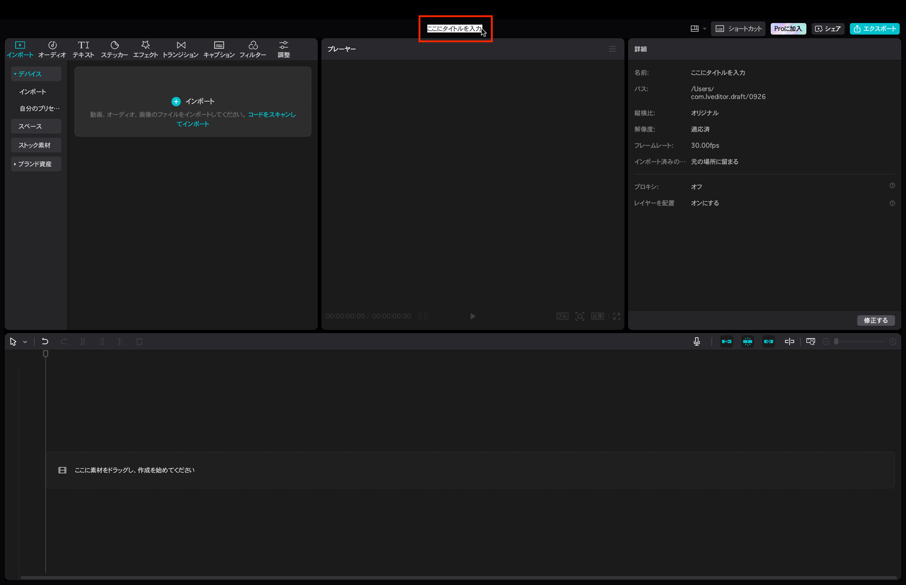Click the timeline grid icon beside timecode
Screen dimensions: 906x585
[423, 316]
